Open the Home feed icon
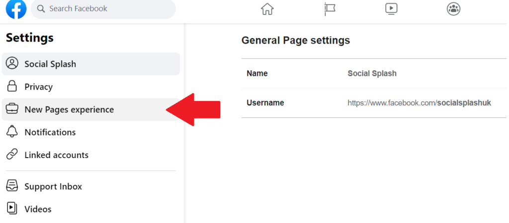This screenshot has height=223, width=509. (267, 9)
